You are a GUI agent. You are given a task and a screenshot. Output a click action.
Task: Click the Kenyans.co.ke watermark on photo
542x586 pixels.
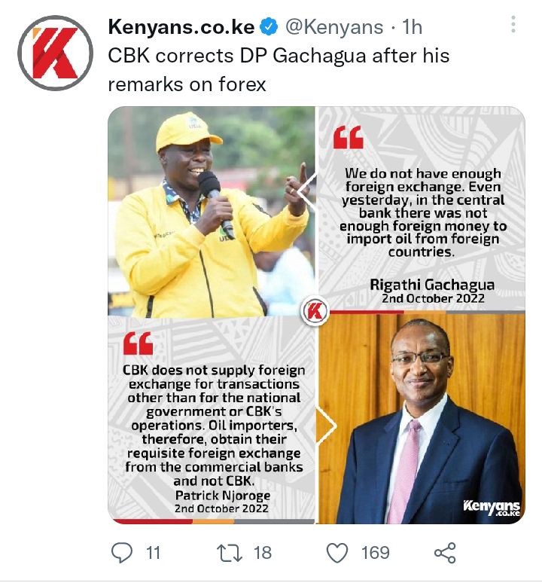click(x=492, y=508)
